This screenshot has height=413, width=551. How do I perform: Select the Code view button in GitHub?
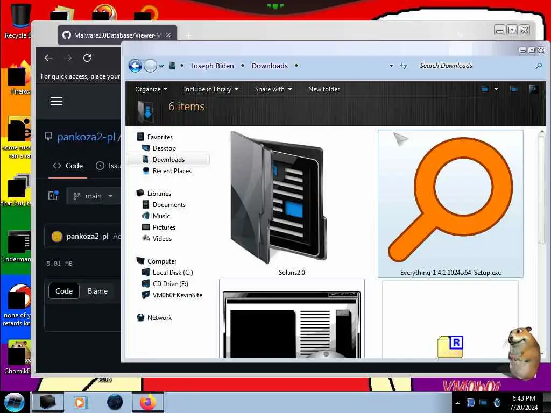pos(64,291)
